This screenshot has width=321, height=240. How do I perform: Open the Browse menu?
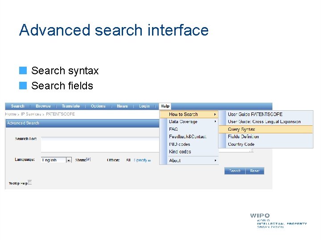[43, 106]
